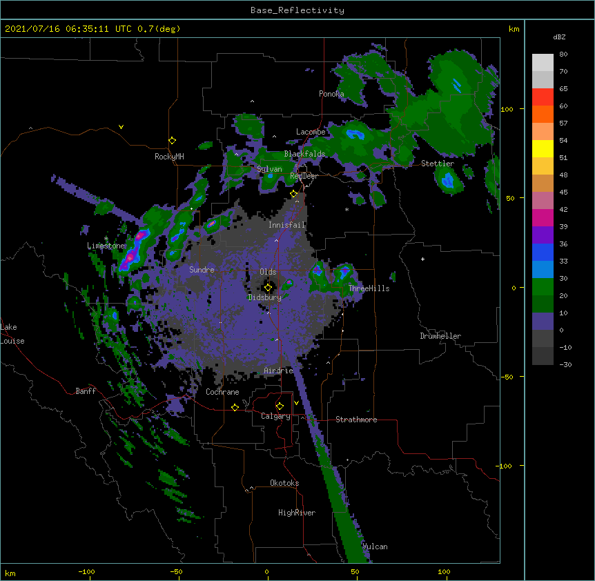Click the yellow V marker northeast of Calgary
595x581 pixels.
point(296,403)
